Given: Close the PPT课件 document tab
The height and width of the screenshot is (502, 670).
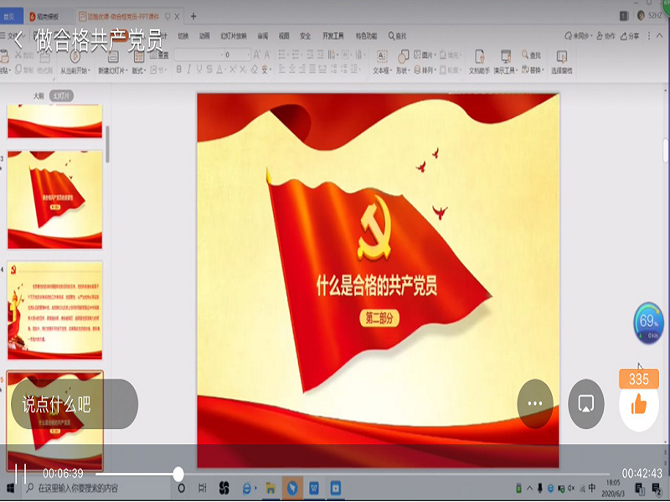Looking at the screenshot, I should click(x=177, y=17).
